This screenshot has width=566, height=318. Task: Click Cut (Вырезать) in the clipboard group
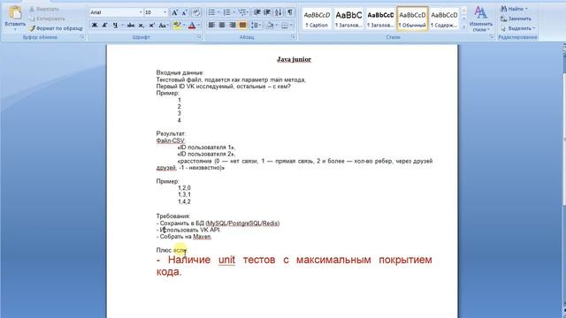pos(44,9)
